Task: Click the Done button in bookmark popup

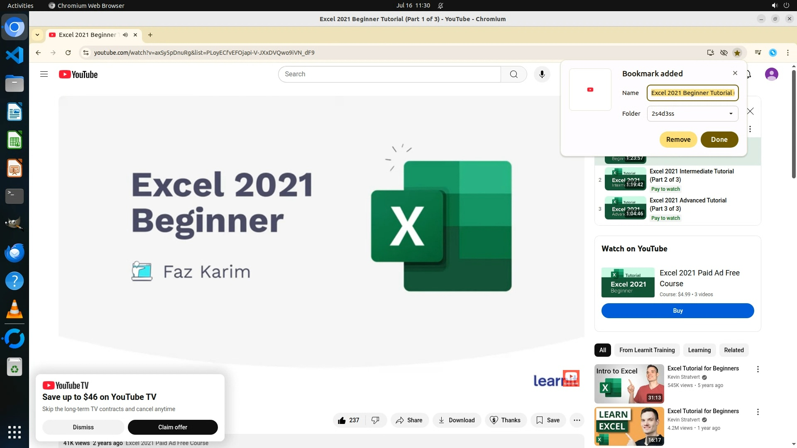Action: 719,139
